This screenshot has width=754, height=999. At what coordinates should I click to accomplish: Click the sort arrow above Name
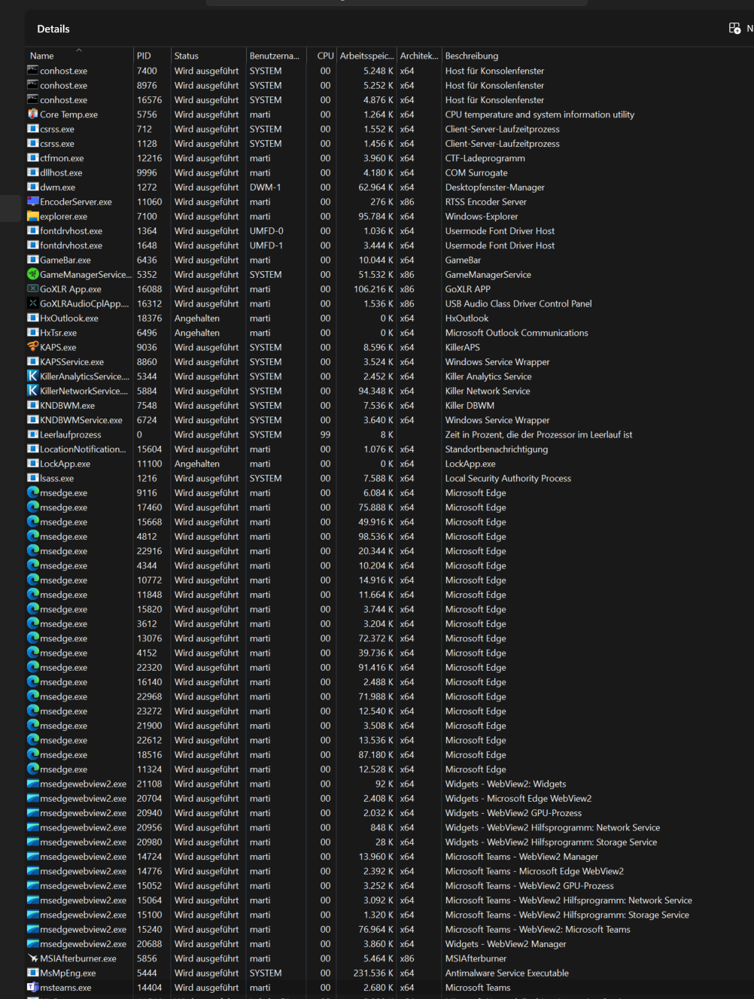pos(78,50)
